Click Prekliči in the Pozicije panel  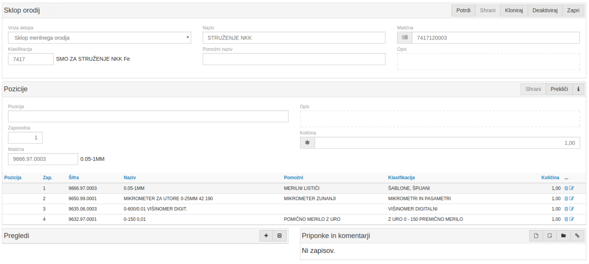click(x=559, y=89)
